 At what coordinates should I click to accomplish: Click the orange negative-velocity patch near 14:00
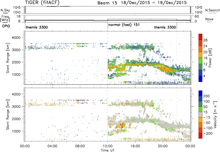[x=122, y=125]
